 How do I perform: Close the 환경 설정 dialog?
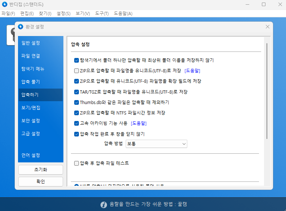click(267, 27)
